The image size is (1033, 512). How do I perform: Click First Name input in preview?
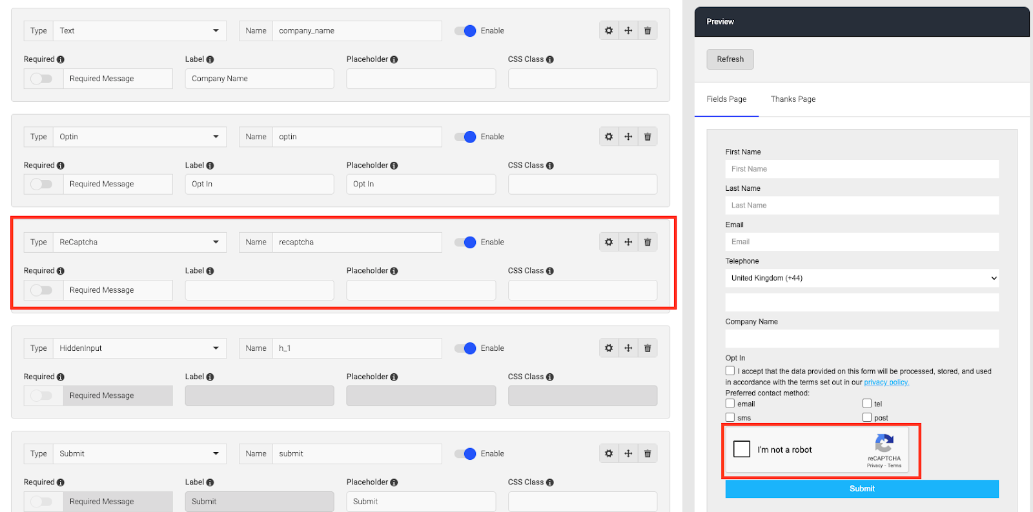(x=862, y=169)
